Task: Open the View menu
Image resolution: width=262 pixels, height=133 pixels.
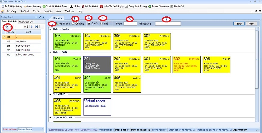Action: (x=58, y=11)
